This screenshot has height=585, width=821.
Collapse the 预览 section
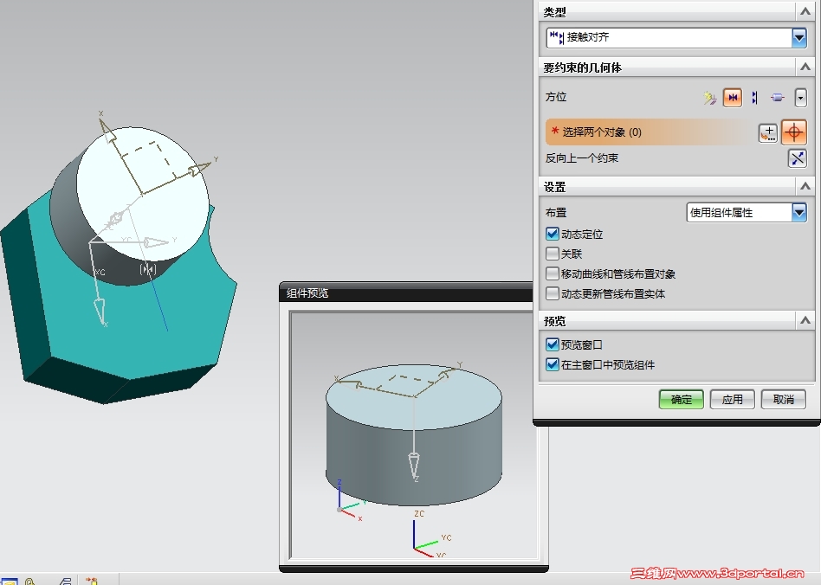point(805,320)
